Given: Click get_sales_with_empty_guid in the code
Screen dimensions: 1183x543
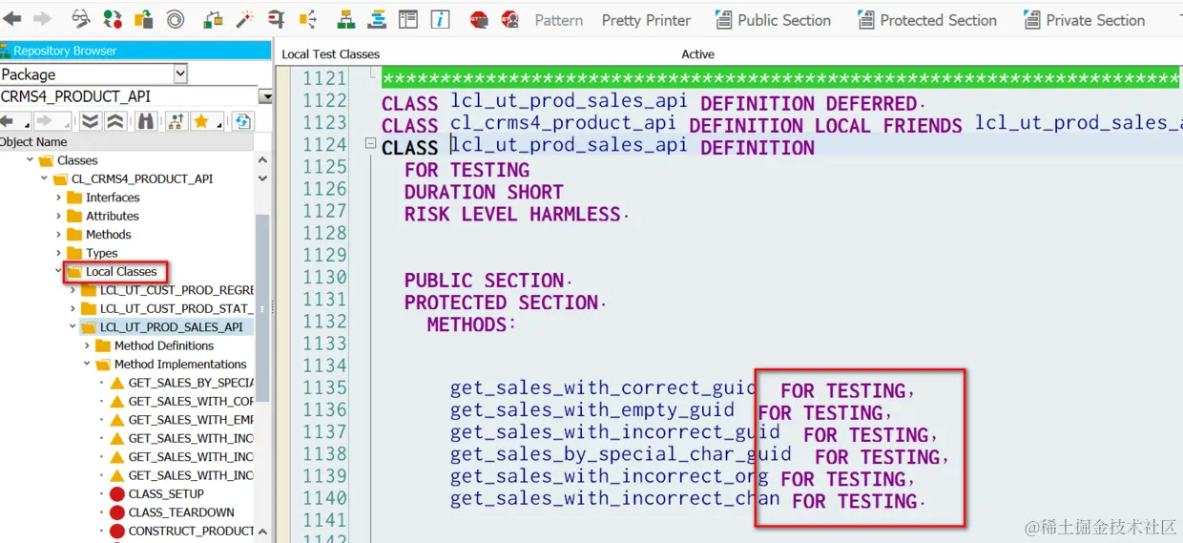Looking at the screenshot, I should click(592, 409).
